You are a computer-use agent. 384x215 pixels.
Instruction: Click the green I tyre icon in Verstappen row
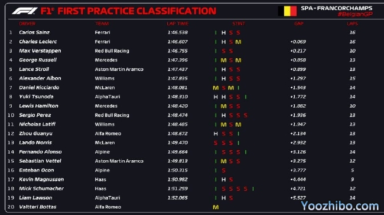[216, 51]
